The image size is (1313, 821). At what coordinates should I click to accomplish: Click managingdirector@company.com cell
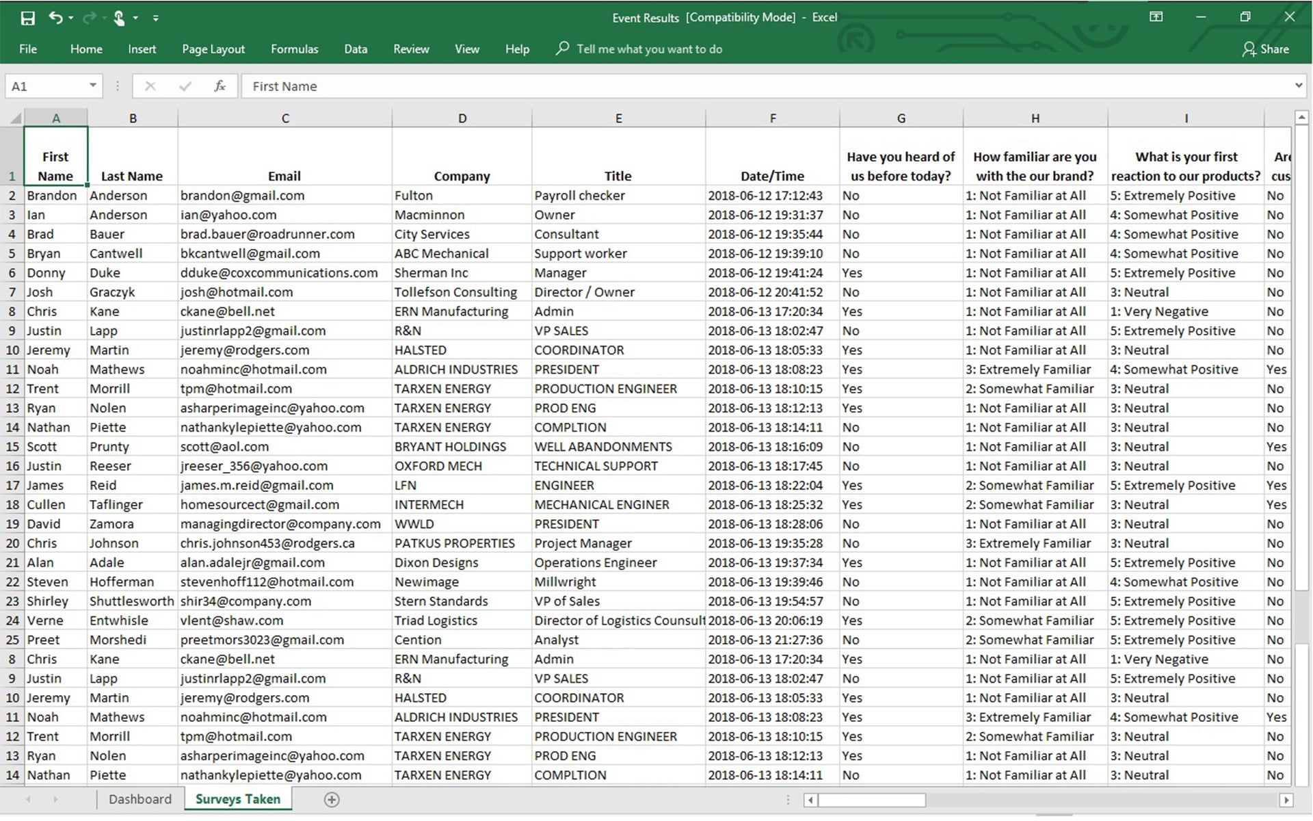[x=285, y=524]
